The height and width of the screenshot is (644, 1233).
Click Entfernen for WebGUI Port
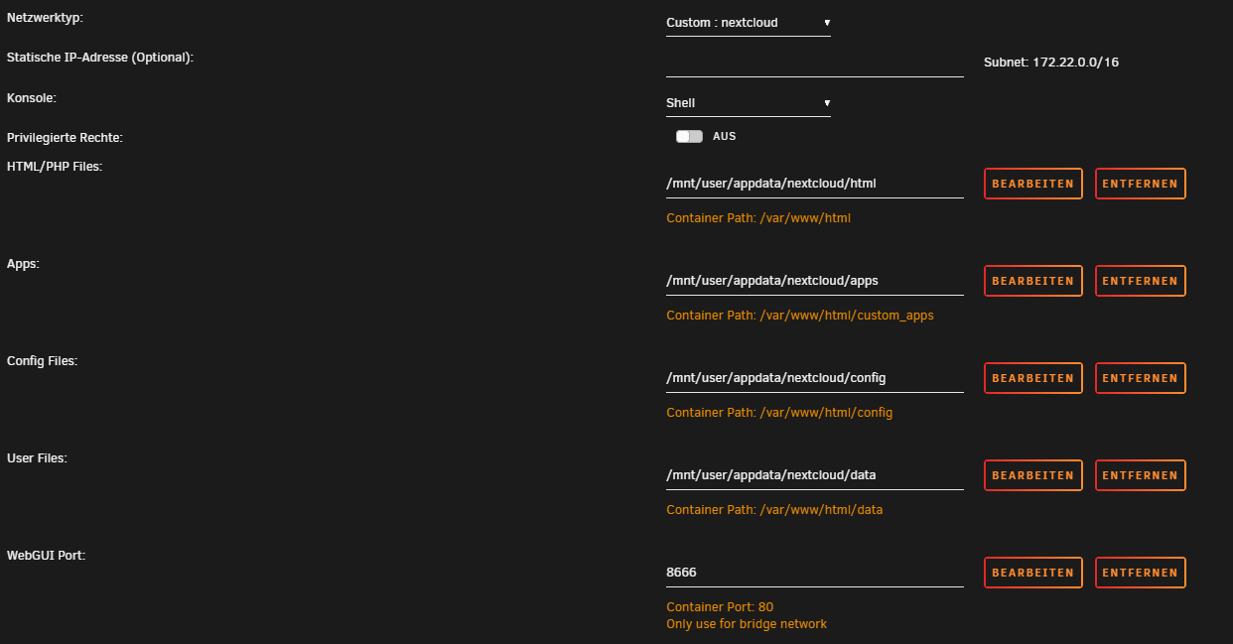[1141, 573]
